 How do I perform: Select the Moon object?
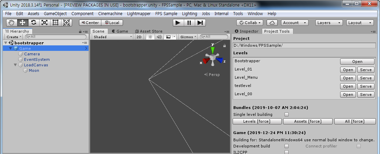point(34,70)
